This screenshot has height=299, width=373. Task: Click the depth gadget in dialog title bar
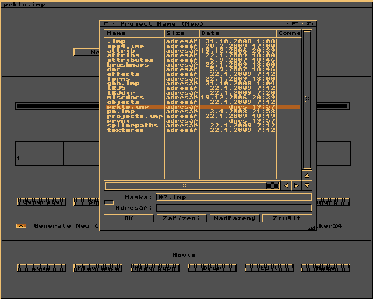(x=309, y=23)
